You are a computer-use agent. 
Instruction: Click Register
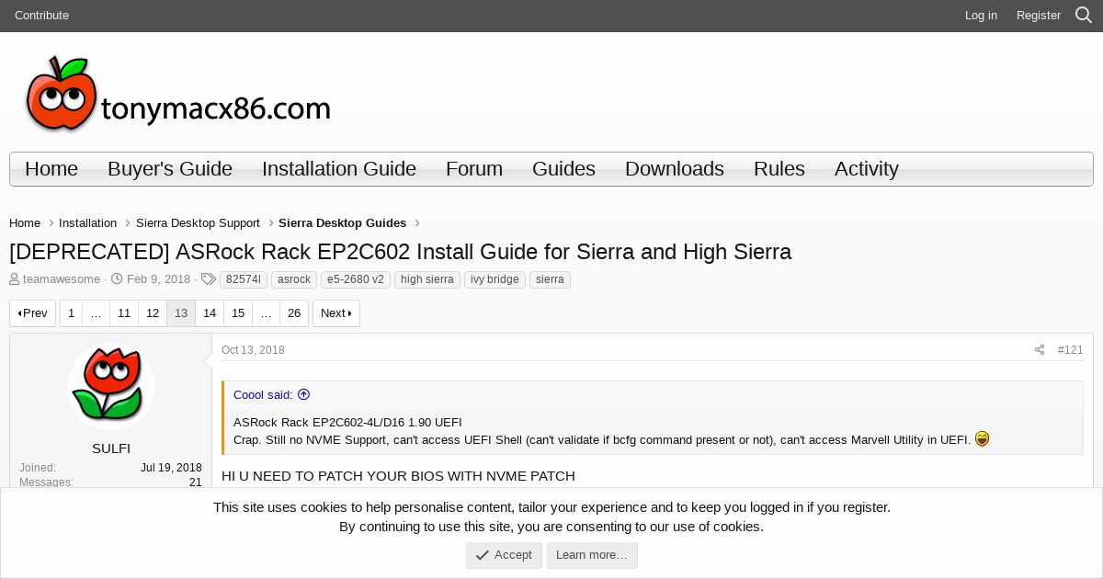click(1039, 15)
